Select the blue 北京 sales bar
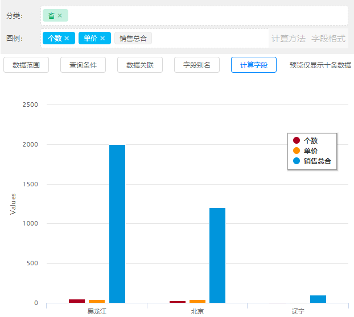The height and width of the screenshot is (317, 354). (217, 255)
